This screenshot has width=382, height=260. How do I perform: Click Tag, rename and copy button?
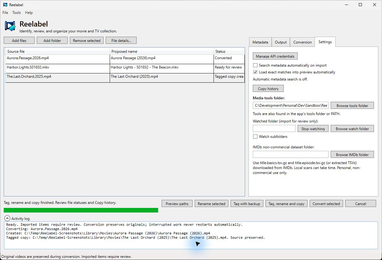286,204
